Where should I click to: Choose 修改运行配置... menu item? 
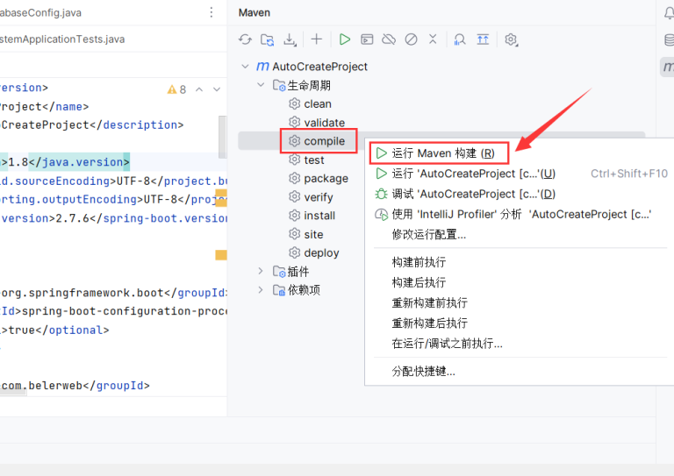520,234
